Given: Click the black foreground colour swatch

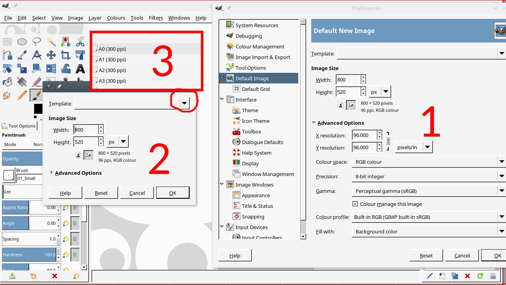Looking at the screenshot, I should [38, 108].
